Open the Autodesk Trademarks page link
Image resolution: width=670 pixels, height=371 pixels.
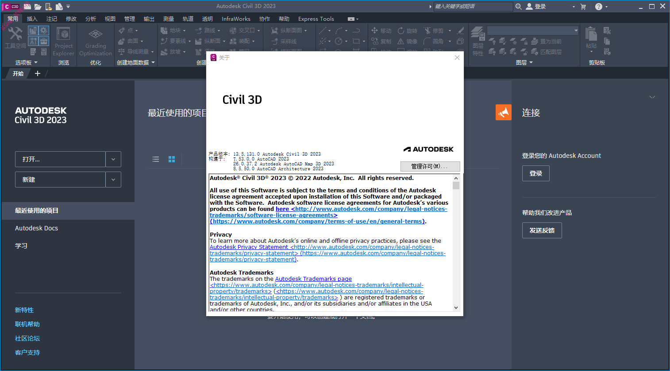[x=313, y=279]
